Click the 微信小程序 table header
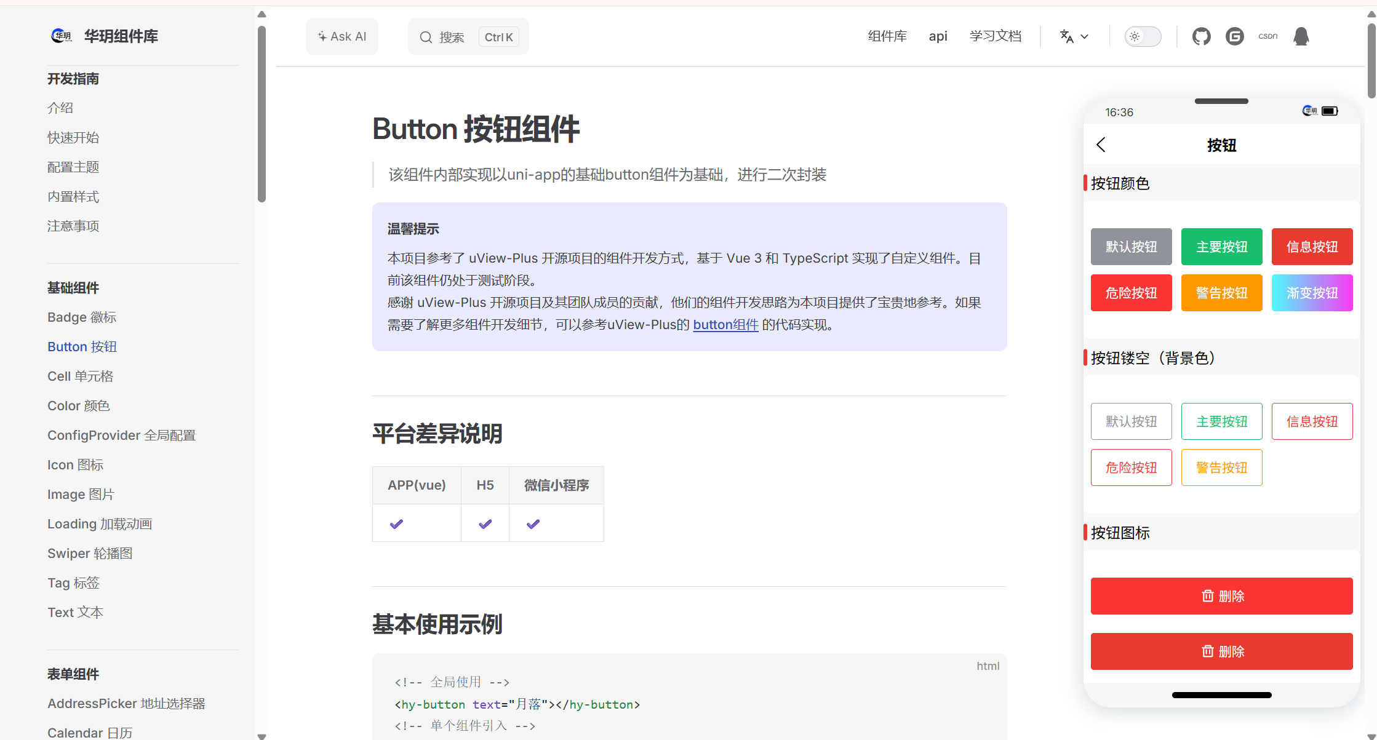 pos(556,485)
